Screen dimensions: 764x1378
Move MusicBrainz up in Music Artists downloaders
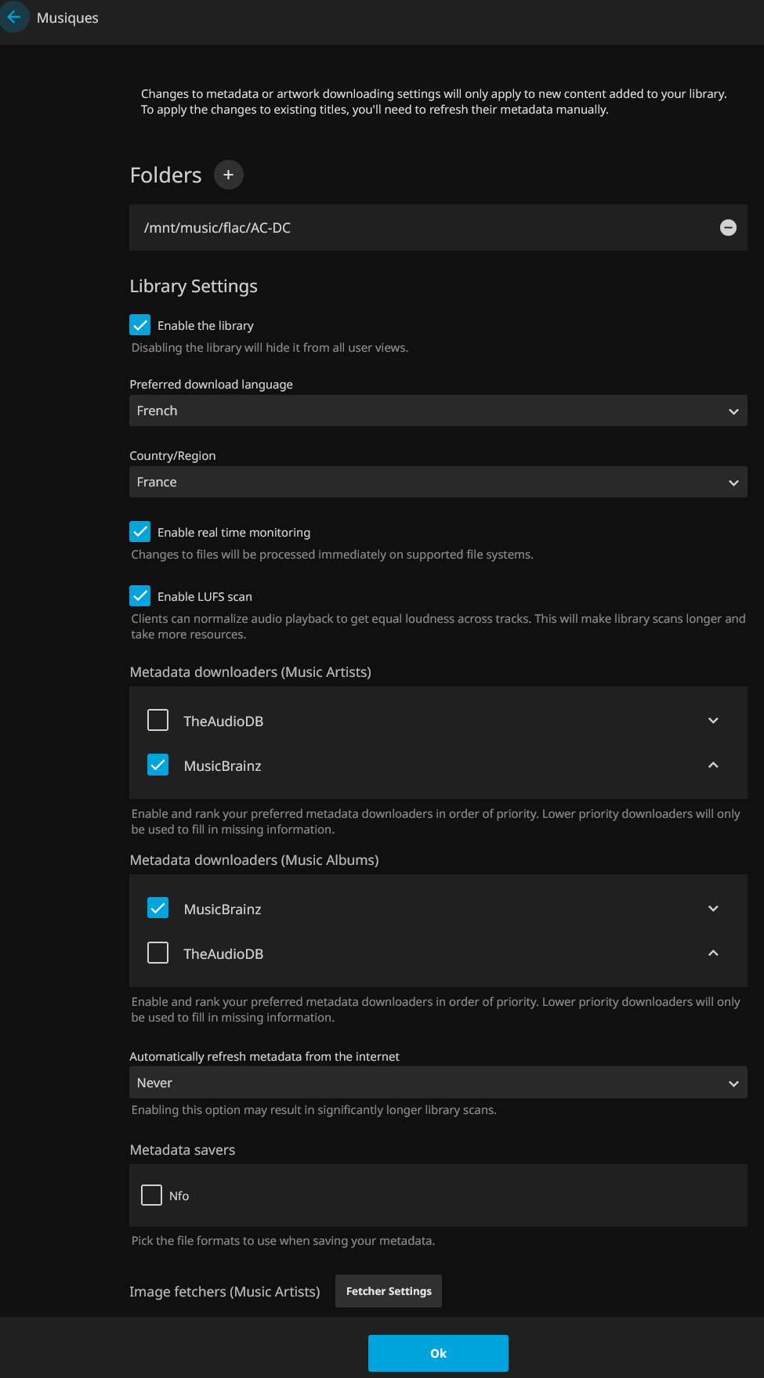click(713, 765)
